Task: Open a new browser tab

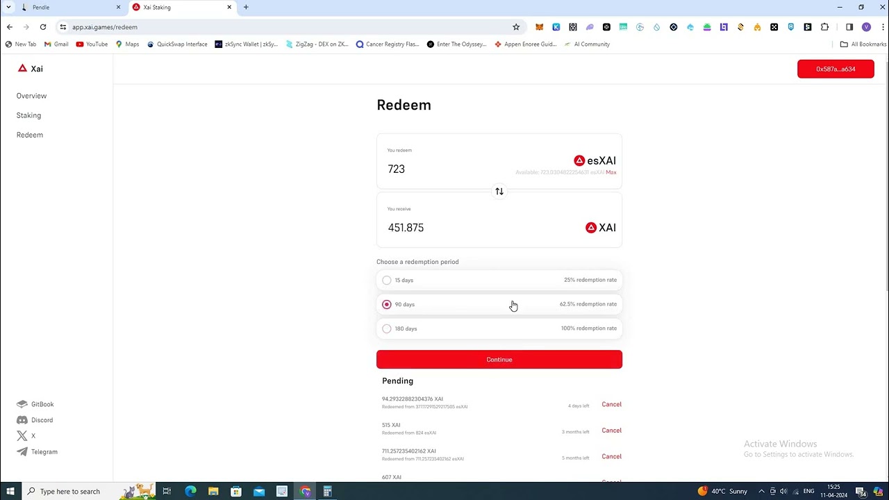Action: (x=246, y=7)
